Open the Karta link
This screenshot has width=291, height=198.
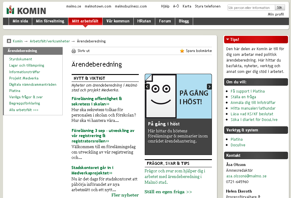tap(187, 6)
